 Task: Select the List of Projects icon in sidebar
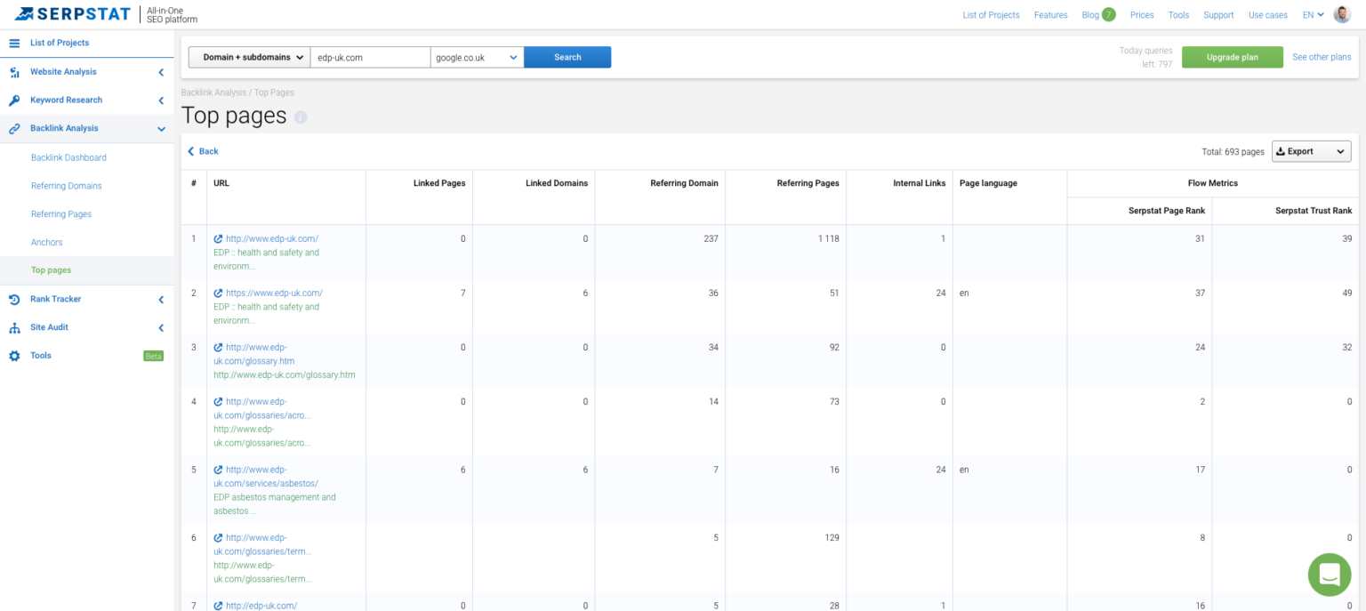tap(13, 43)
